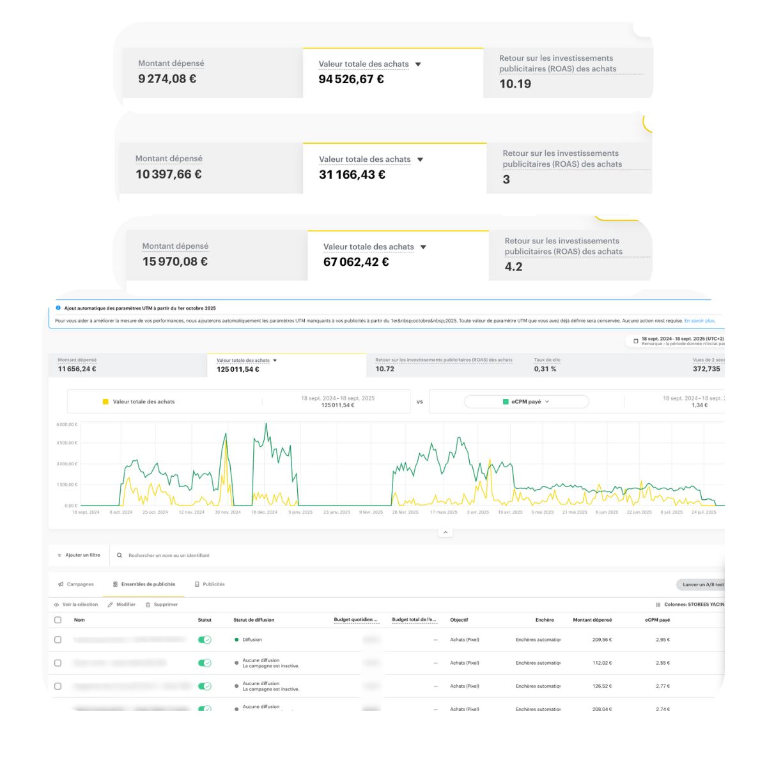Click the Statut de diffusion column header
Screen dimensions: 767x767
coord(254,620)
